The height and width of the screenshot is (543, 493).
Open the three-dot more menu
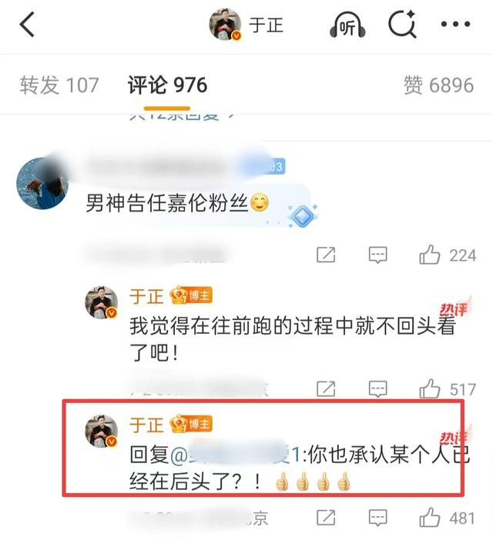tap(455, 25)
